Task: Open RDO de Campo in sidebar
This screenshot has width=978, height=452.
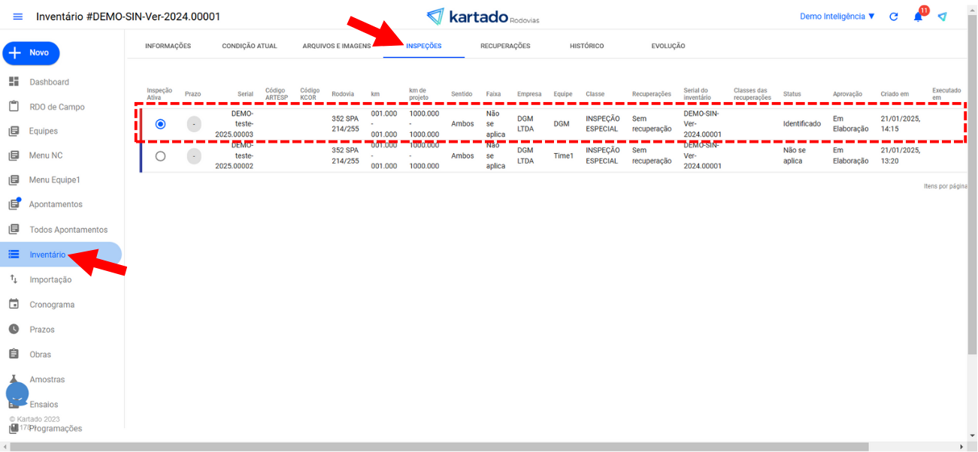Action: coord(56,107)
